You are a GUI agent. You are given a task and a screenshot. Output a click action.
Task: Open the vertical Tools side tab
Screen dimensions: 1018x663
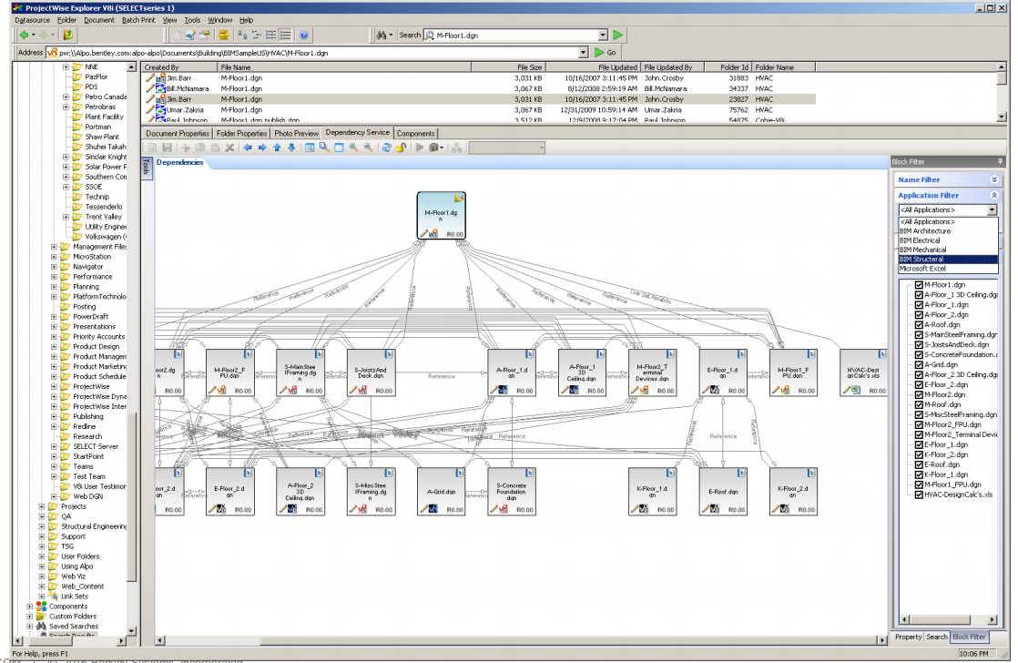[x=146, y=167]
